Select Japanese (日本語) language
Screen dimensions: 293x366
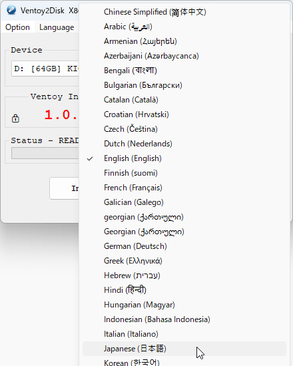(x=184, y=349)
